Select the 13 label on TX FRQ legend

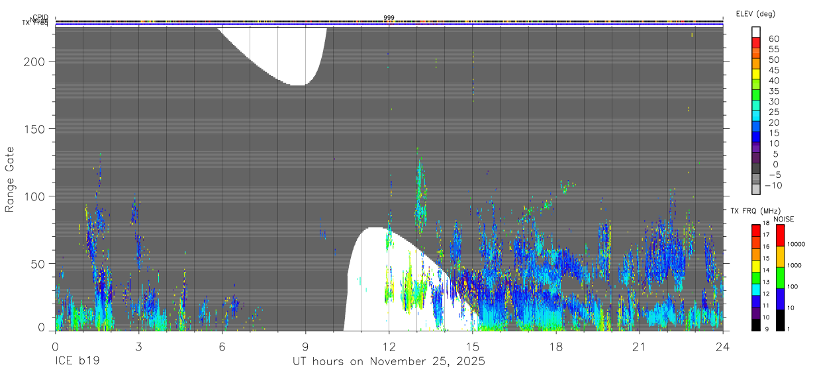click(x=766, y=282)
